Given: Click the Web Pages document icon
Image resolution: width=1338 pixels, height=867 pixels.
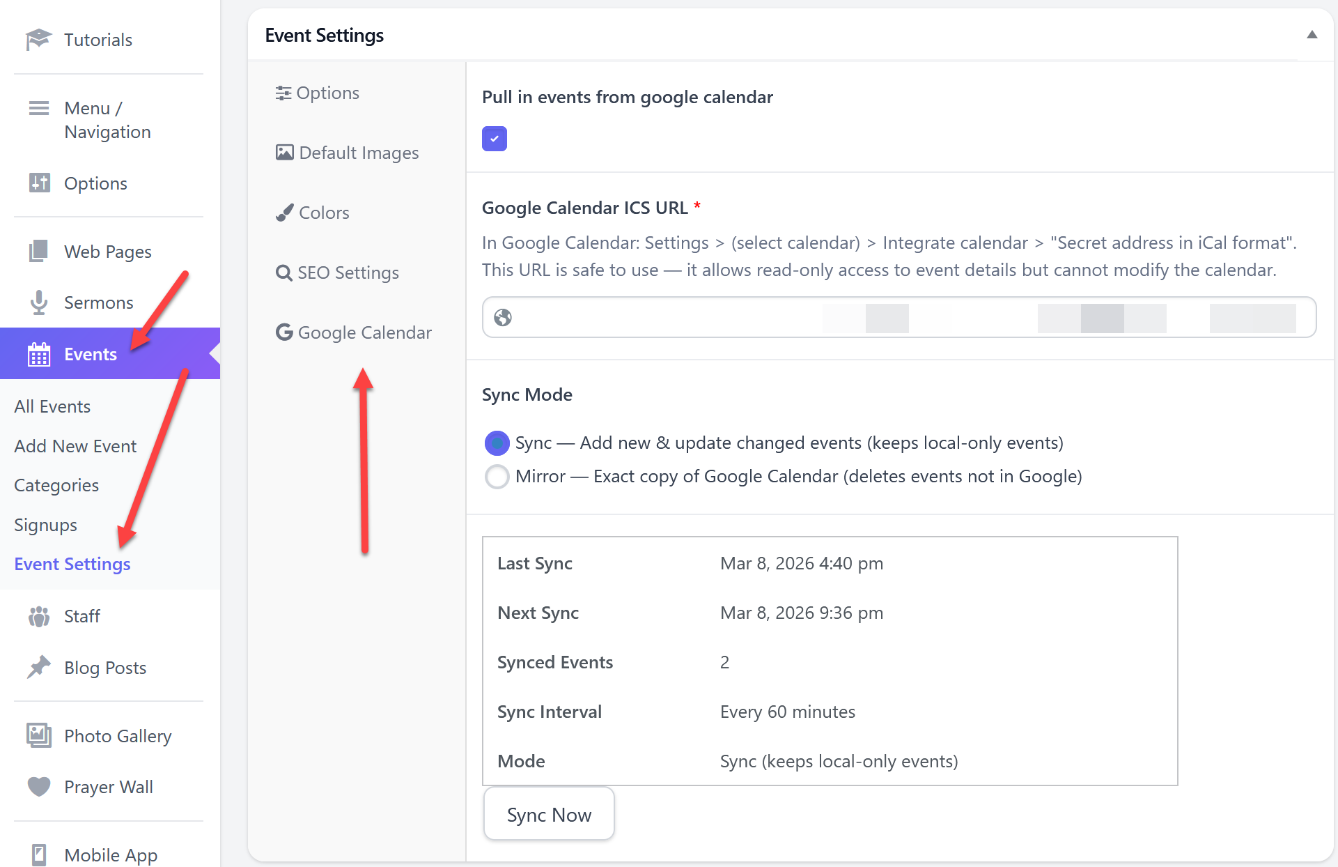Looking at the screenshot, I should pyautogui.click(x=39, y=252).
